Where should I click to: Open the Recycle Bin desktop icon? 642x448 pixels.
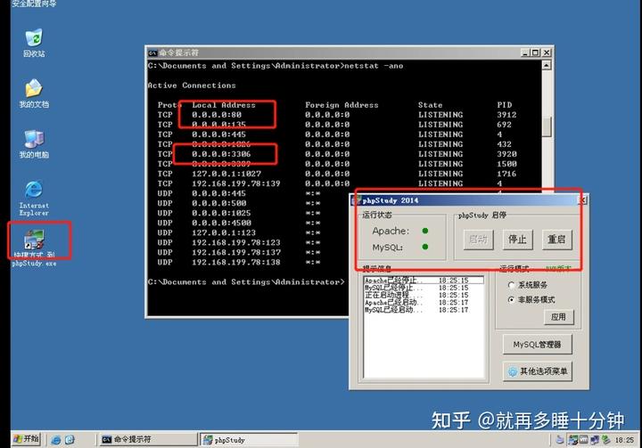tap(33, 38)
